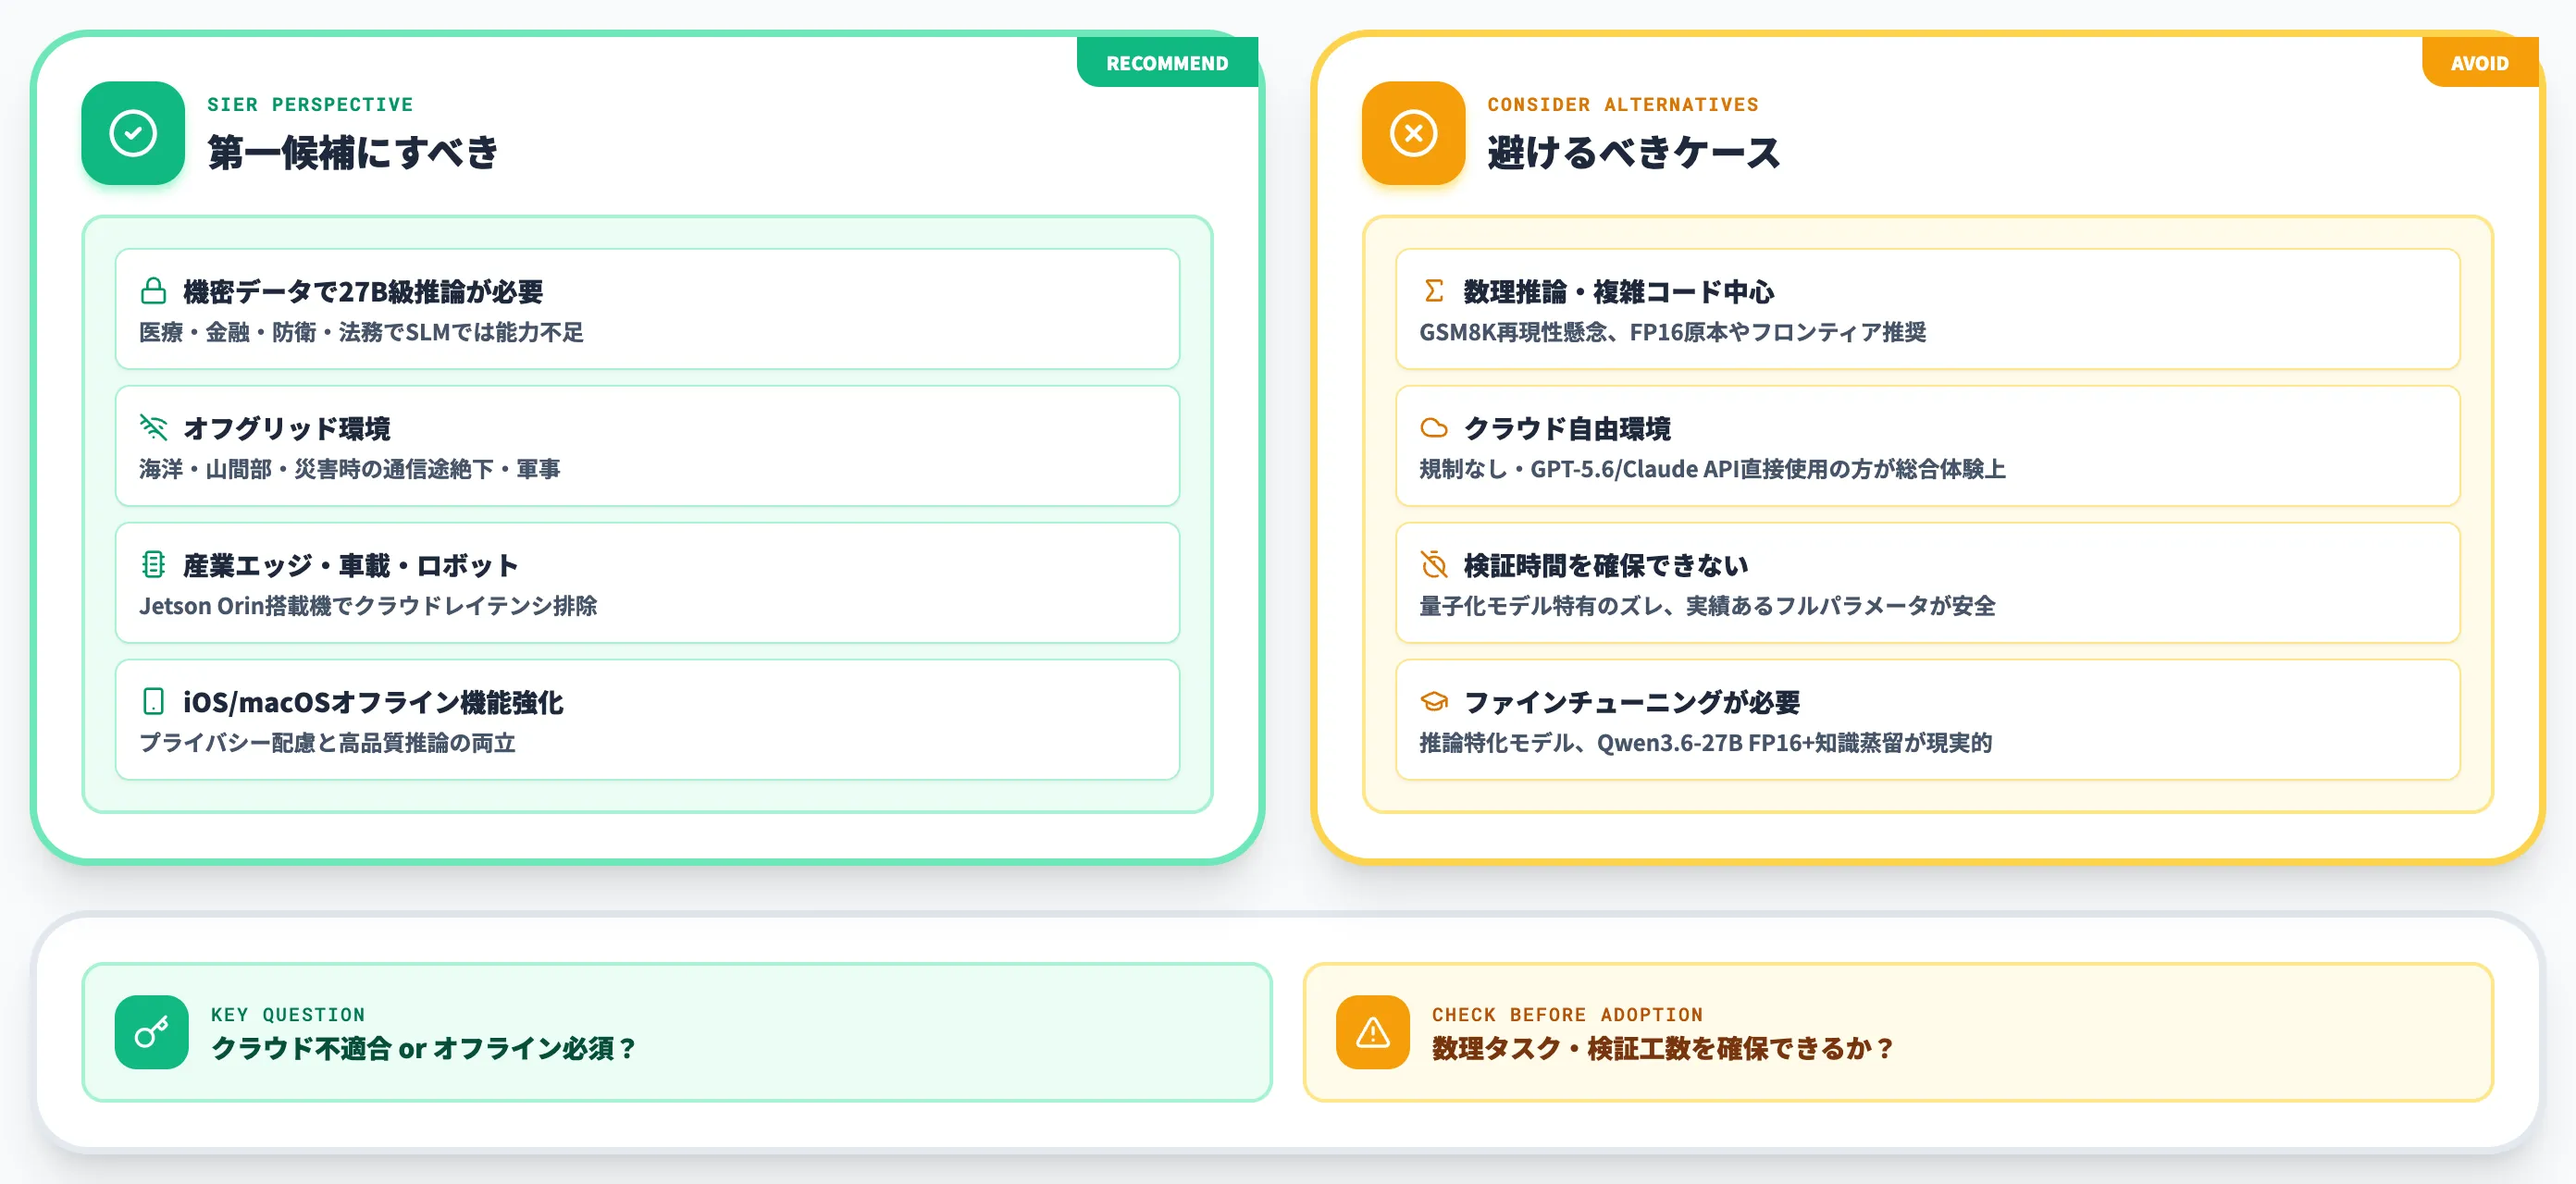Screen dimensions: 2576x1184
Task: Select the オフグリッド環境 card
Action: (x=648, y=446)
